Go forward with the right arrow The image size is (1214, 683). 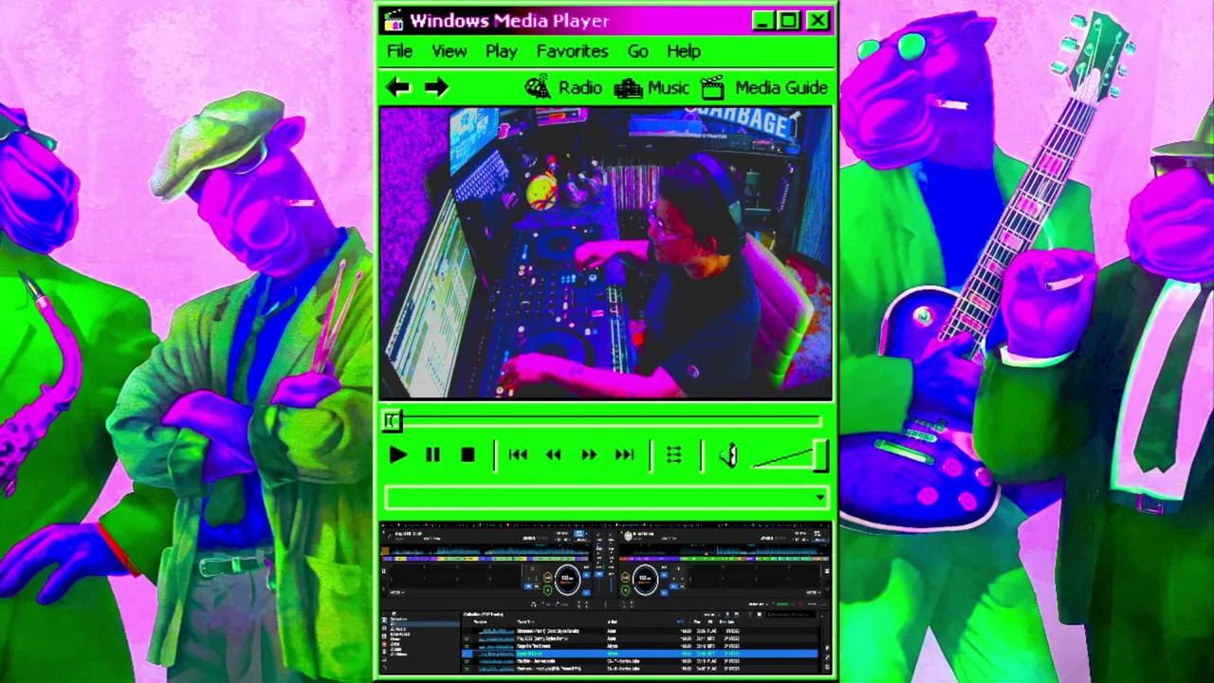(x=436, y=88)
